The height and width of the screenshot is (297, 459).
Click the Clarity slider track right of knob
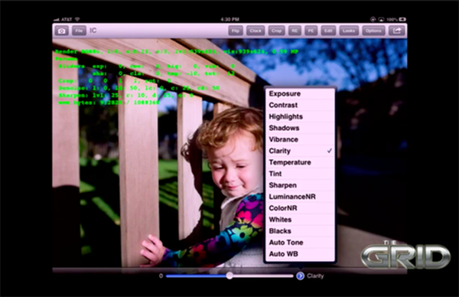point(263,276)
